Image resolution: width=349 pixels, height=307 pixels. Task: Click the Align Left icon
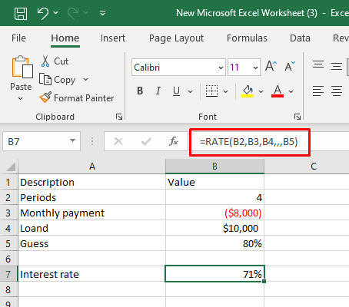[x=318, y=91]
